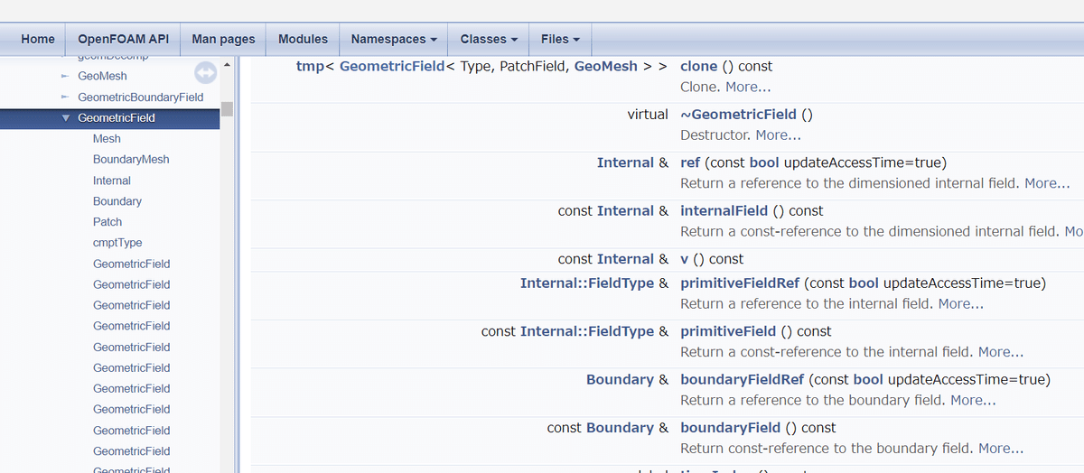Viewport: 1084px width, 473px height.
Task: Select BoundaryMesh in the navigation tree
Action: coord(131,160)
